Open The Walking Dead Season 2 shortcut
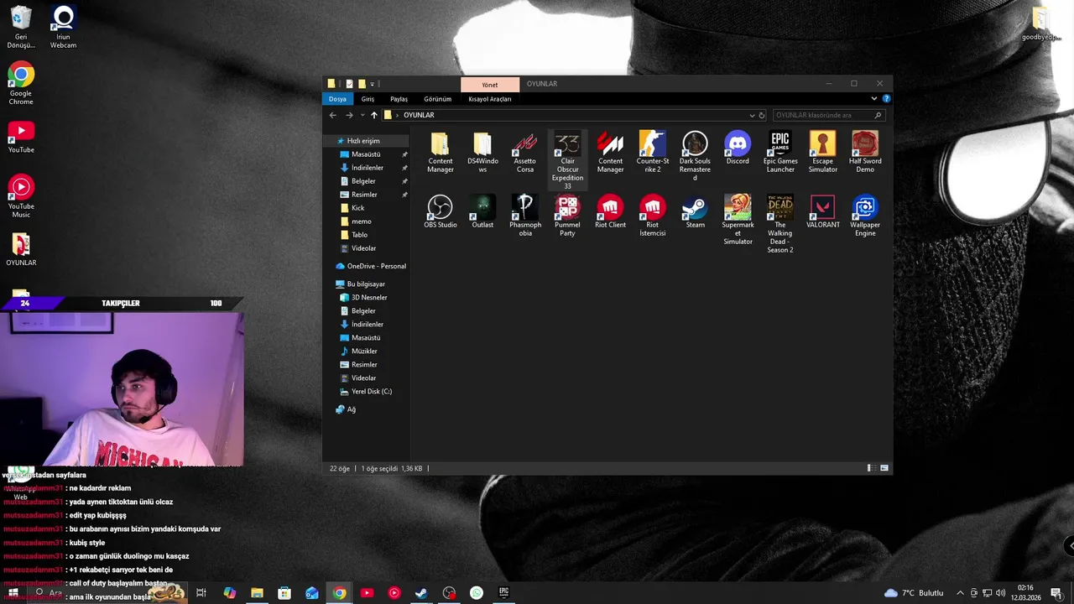 (780, 224)
